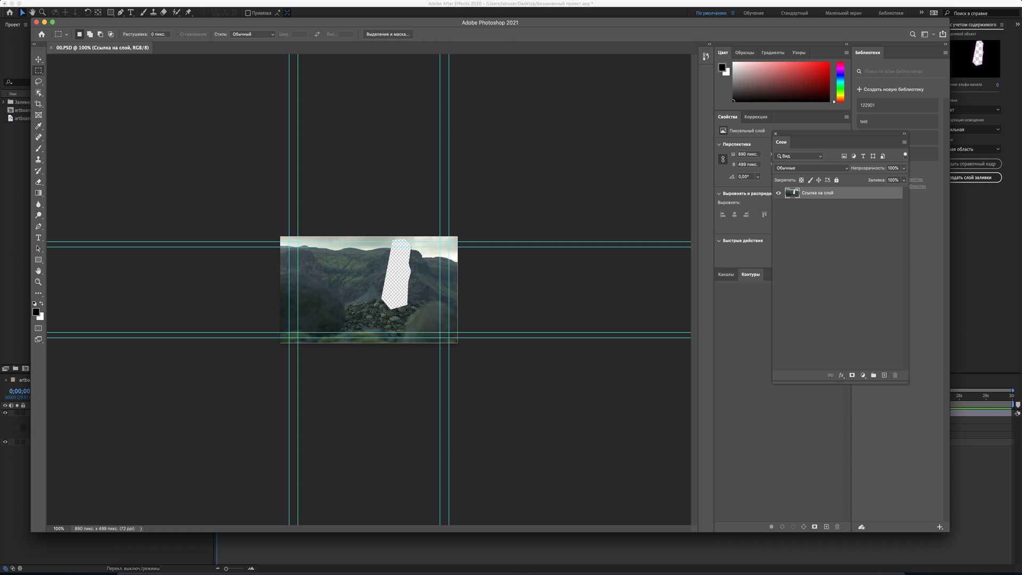The image size is (1022, 575).
Task: Toggle layer visibility for Ссылка на слой
Action: tap(778, 192)
